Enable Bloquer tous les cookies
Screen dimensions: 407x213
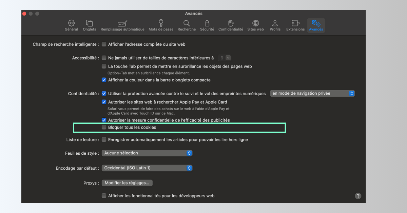coord(104,127)
